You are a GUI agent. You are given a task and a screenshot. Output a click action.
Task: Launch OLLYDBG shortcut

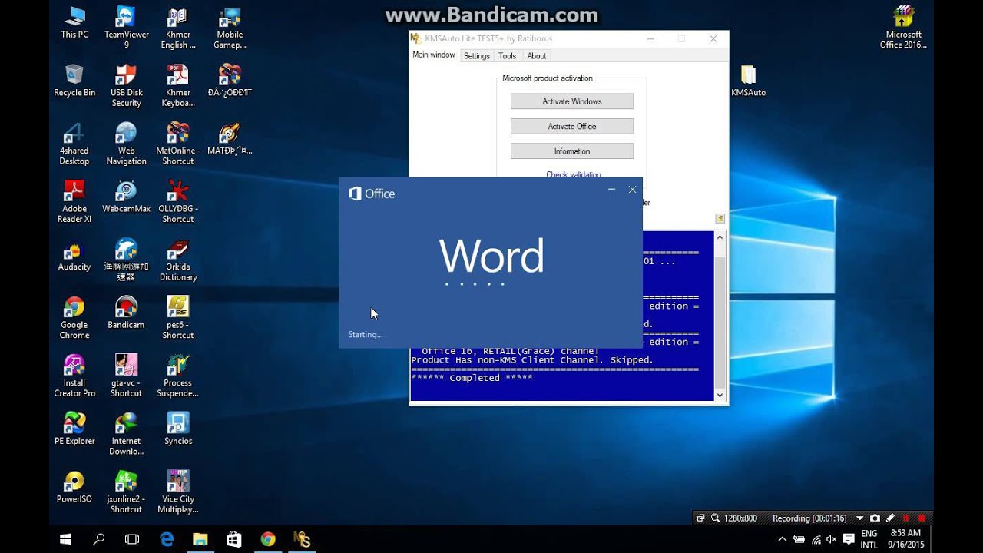click(x=177, y=202)
